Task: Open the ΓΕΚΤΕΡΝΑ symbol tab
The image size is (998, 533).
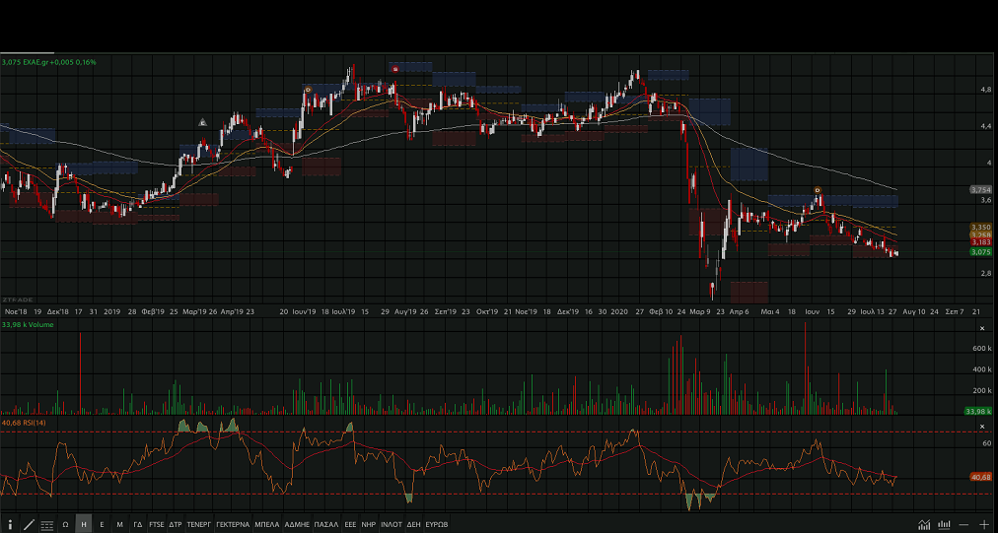Action: tap(233, 524)
